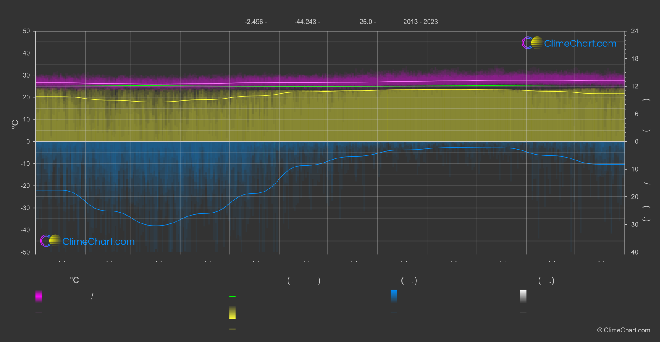Screen dimensions: 660x342
Task: Click the 2013 - 2023 year range label
Action: coord(421,22)
